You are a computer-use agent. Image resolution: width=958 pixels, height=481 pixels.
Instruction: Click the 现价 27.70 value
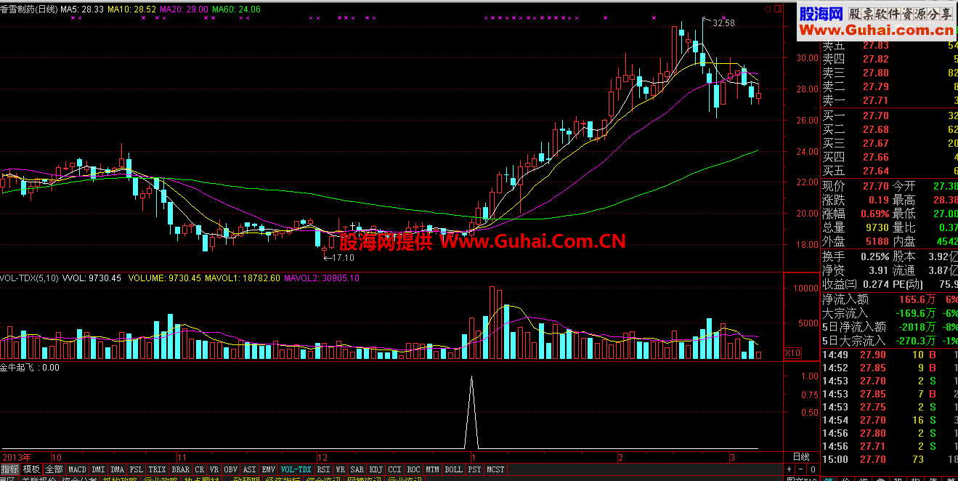(x=876, y=186)
